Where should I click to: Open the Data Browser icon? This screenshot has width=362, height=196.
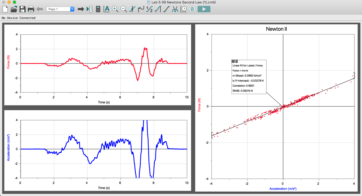(89, 9)
